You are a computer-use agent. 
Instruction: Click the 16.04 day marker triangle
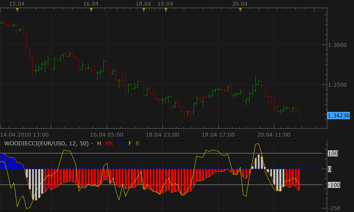pos(91,10)
